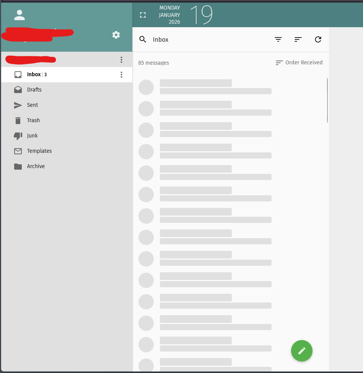Click the date display January 19
363x373 pixels.
(x=186, y=15)
